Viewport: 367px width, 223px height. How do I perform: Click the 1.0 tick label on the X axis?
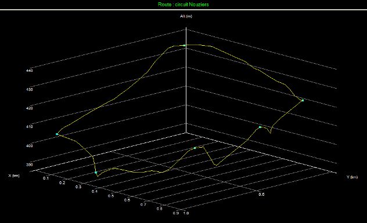click(x=186, y=213)
